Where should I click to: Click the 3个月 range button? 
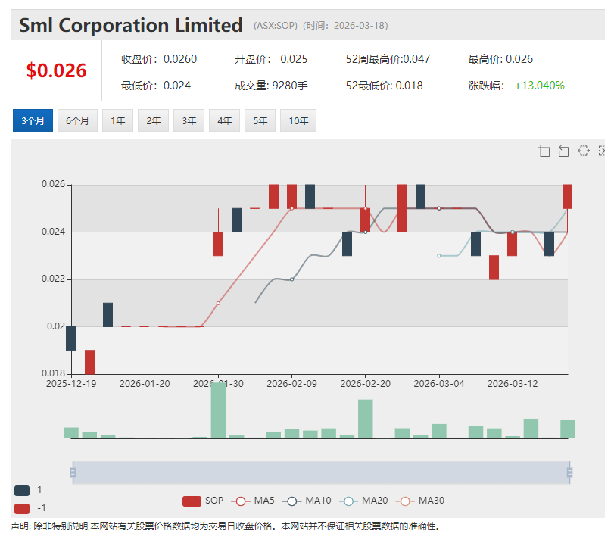pyautogui.click(x=33, y=120)
